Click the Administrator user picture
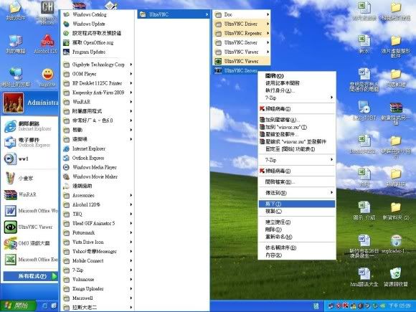This screenshot has width=416, height=312. [x=13, y=103]
